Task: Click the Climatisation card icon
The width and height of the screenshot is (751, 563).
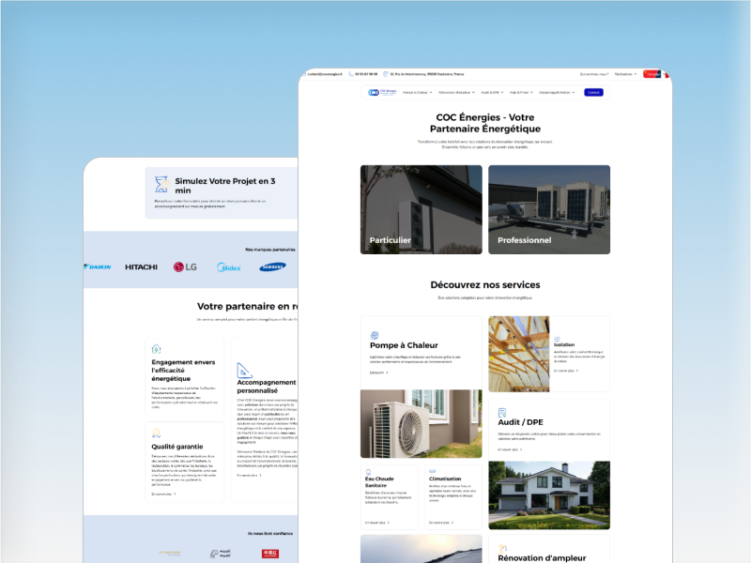Action: [x=432, y=472]
